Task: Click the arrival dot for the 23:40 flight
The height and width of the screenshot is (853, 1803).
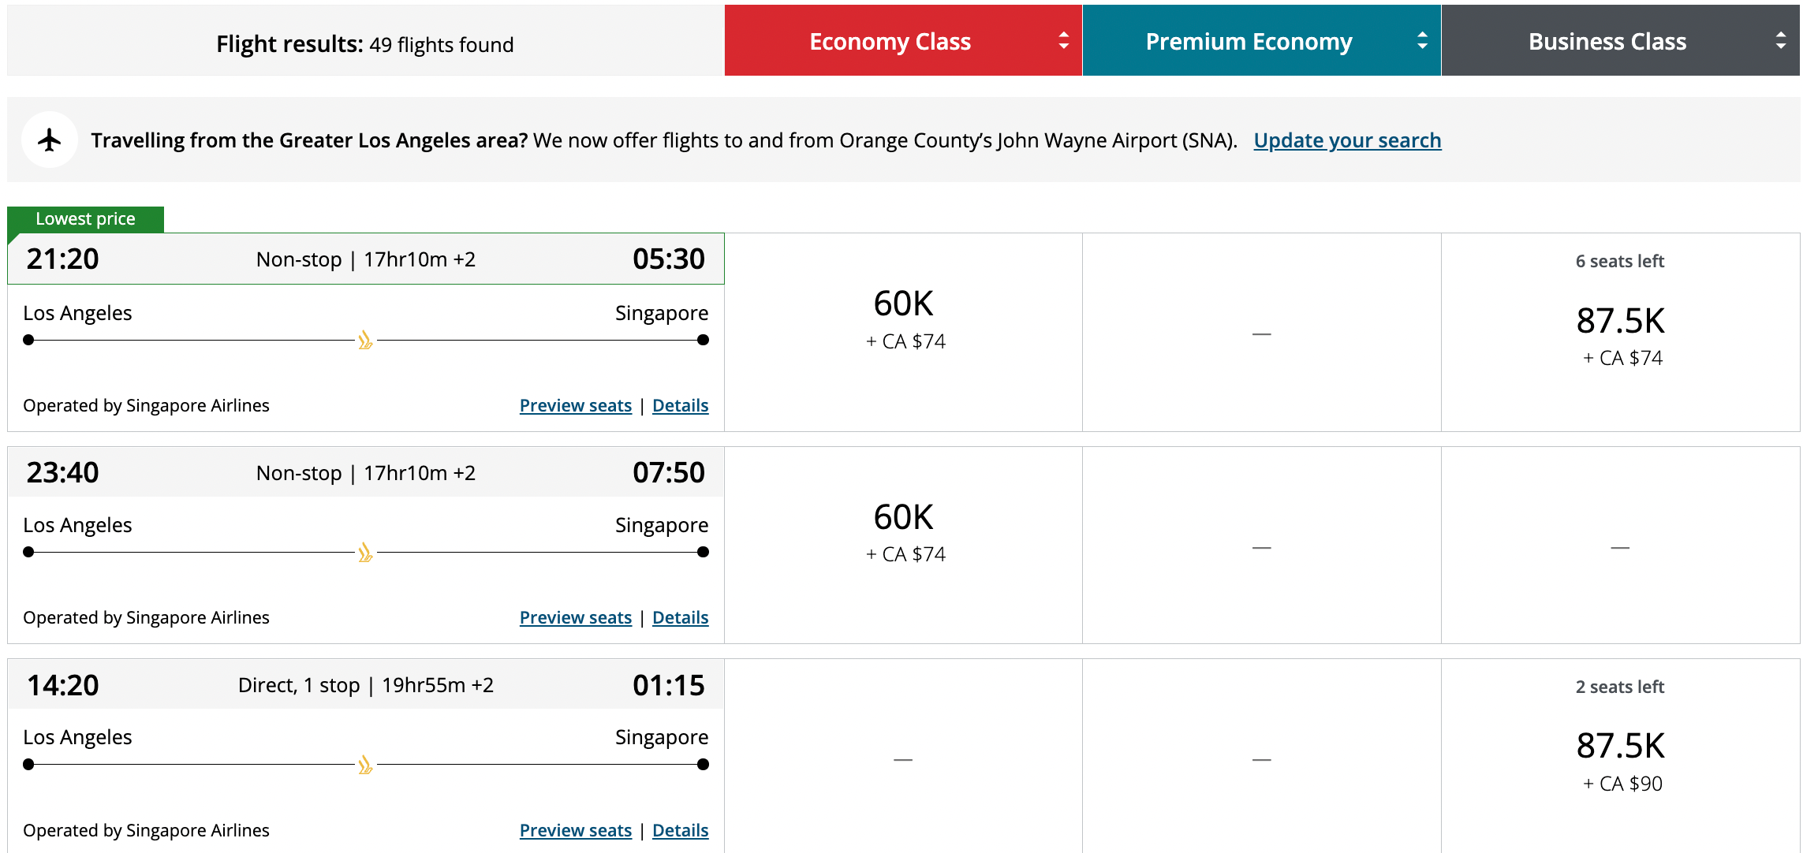Action: coord(701,552)
